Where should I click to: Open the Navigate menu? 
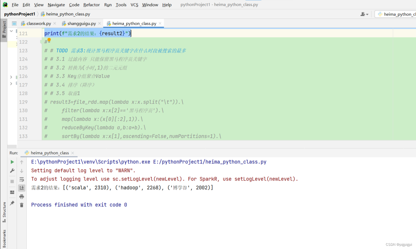coord(56,5)
